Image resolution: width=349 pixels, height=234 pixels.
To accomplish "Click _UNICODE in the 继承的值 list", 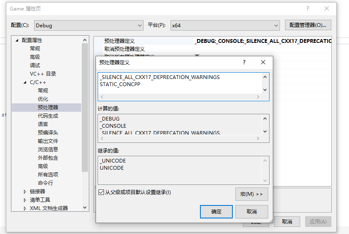I will [x=113, y=161].
